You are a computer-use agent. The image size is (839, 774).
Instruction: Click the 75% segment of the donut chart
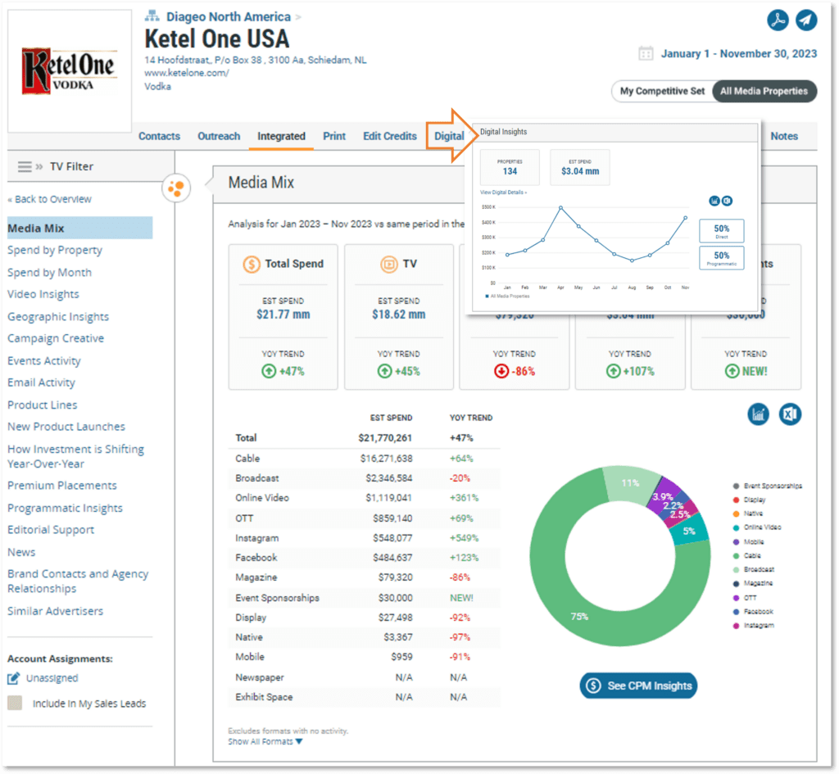click(579, 616)
